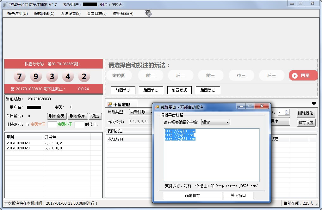Click the 确定保存 button
The height and width of the screenshot is (210, 322).
(193, 195)
